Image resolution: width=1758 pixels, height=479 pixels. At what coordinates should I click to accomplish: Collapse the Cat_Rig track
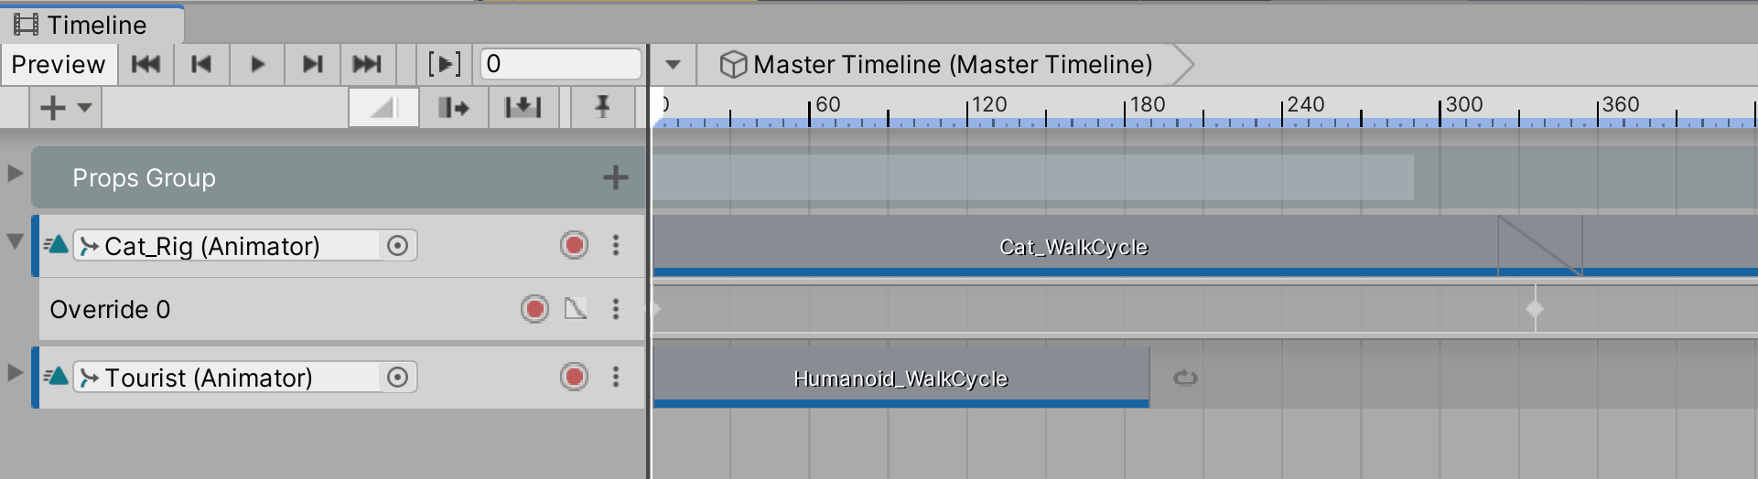15,241
